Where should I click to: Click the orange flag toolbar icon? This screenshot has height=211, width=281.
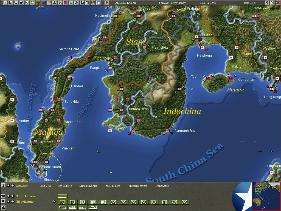(49, 2)
